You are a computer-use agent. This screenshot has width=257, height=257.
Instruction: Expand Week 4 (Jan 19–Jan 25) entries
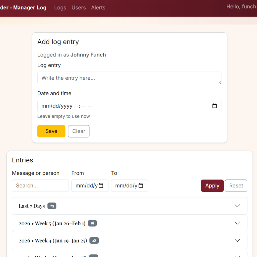[237, 240]
